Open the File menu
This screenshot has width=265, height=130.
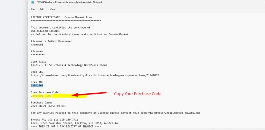[x=33, y=9]
